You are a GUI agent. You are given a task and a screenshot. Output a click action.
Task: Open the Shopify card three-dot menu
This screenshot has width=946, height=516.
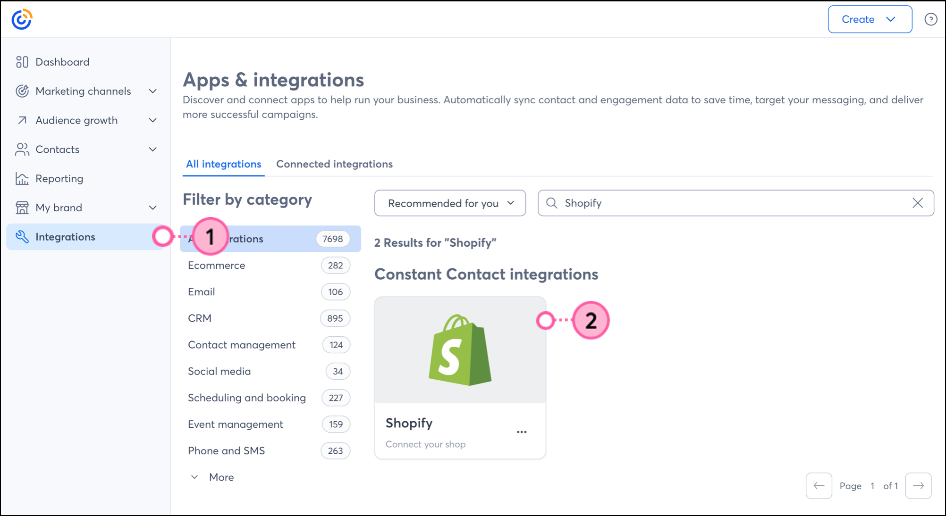point(521,432)
